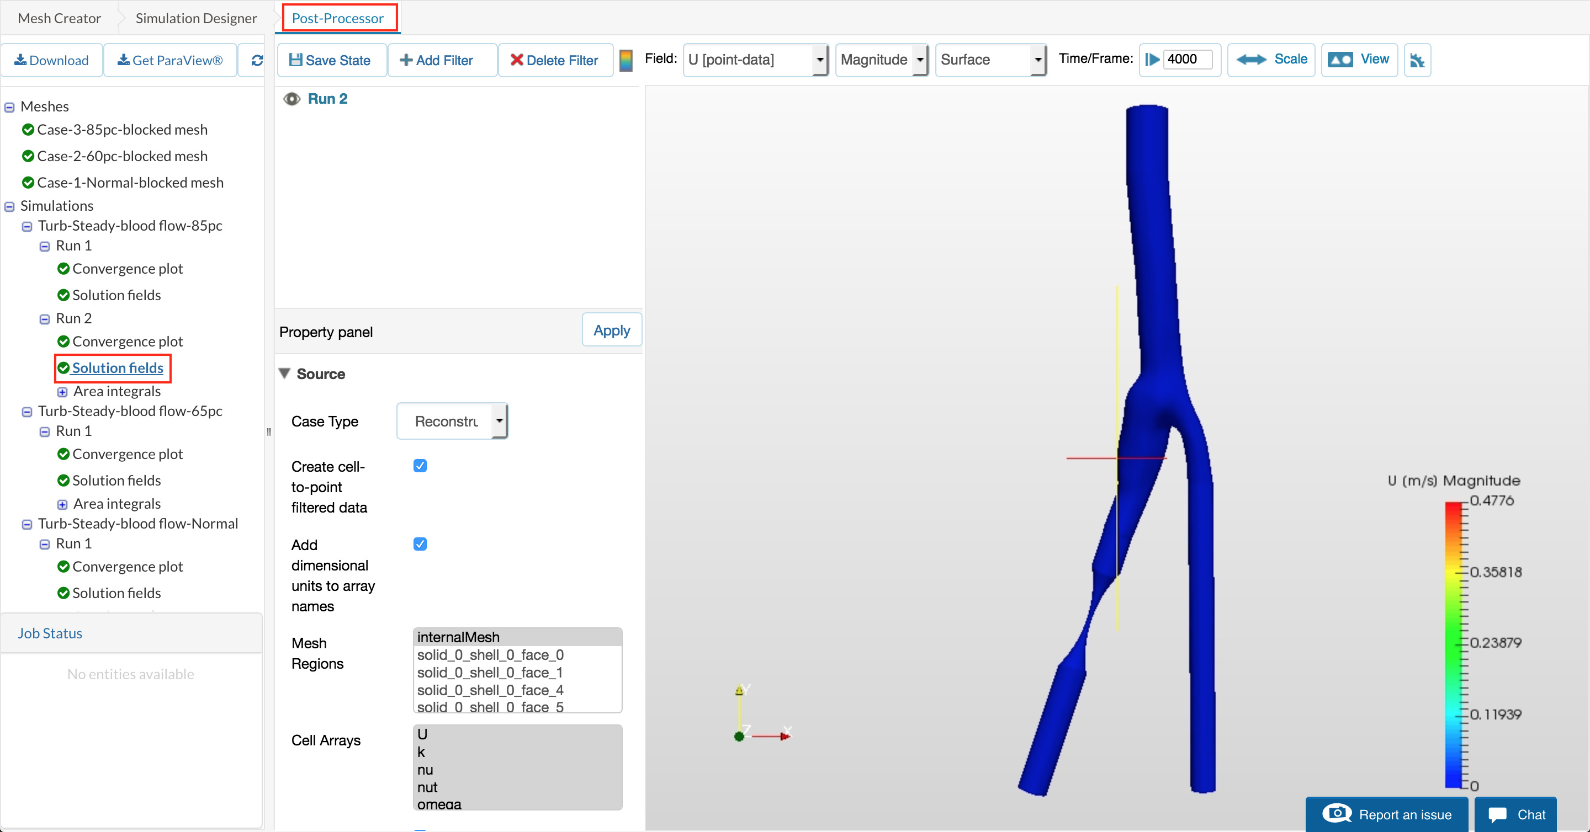Uncheck Create cell-to-point filtered data
The height and width of the screenshot is (832, 1590).
point(420,466)
